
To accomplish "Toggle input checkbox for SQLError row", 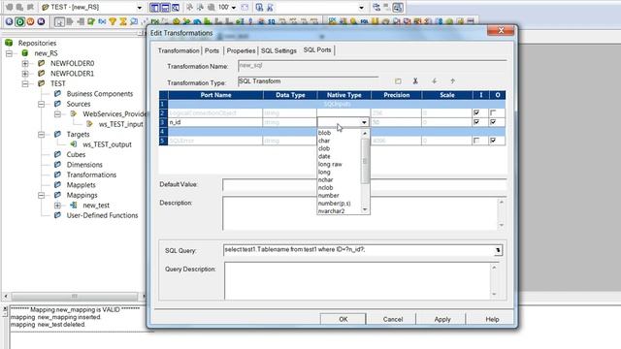I will tap(476, 141).
